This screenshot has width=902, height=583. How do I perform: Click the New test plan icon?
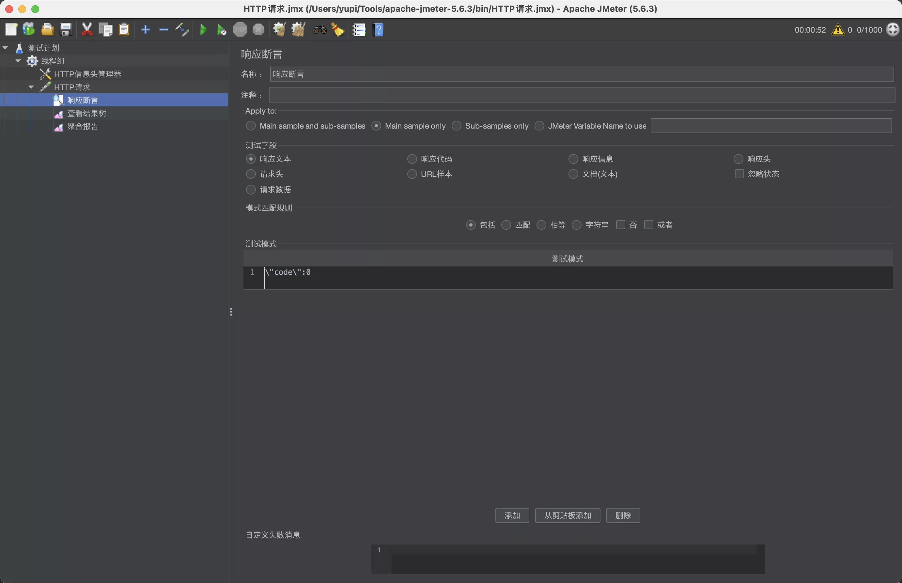11,29
